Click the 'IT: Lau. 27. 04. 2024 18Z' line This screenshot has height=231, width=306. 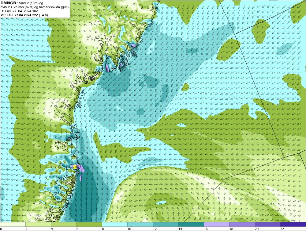click(x=19, y=11)
